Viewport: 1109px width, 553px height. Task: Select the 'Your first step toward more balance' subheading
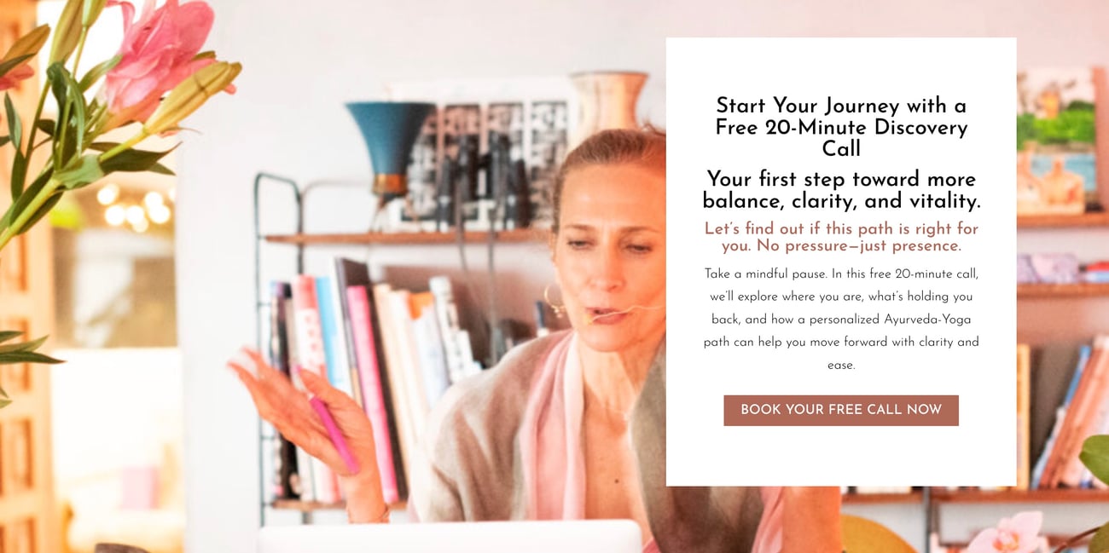click(840, 190)
